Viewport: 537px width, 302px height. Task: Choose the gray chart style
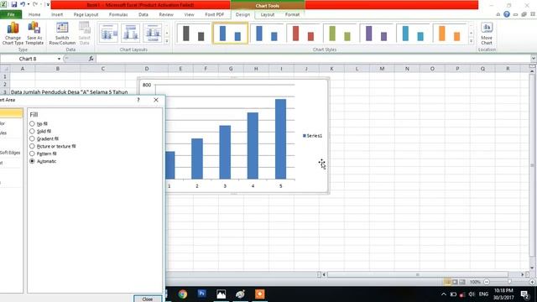[193, 34]
